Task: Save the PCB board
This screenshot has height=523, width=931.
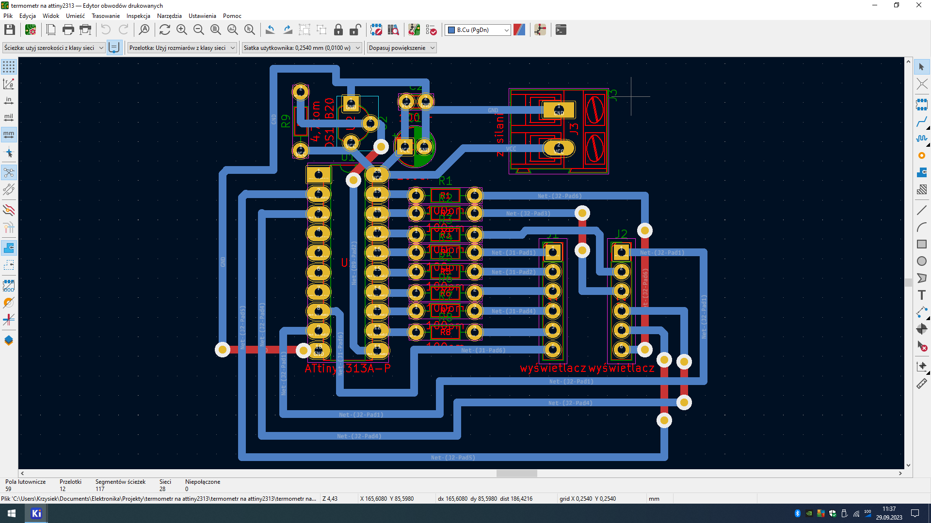Action: pyautogui.click(x=9, y=30)
